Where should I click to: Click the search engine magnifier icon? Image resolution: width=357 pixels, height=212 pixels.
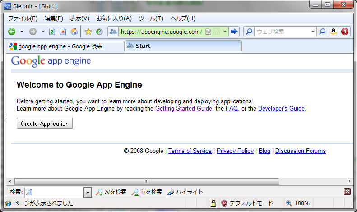[x=249, y=32]
